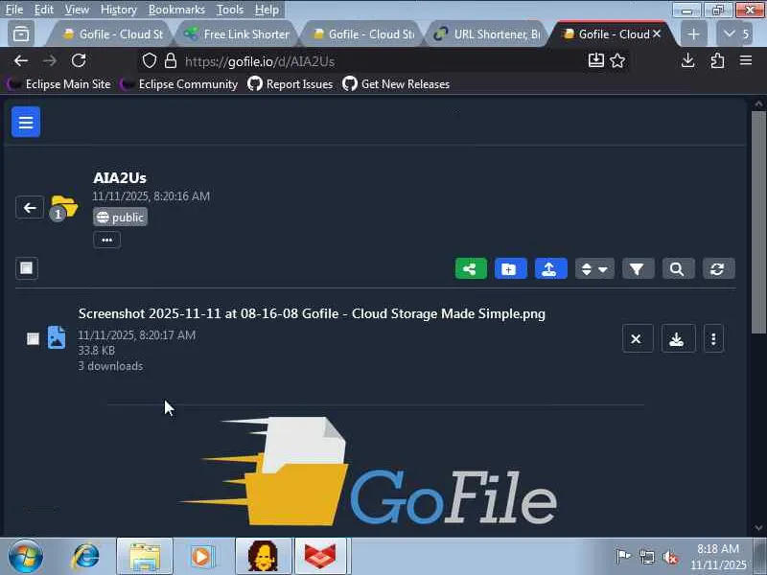Switch to the first Gofile - Cloud St tab

click(x=111, y=34)
